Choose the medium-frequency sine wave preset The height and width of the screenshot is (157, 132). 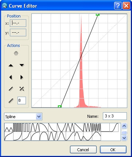(x=88, y=128)
